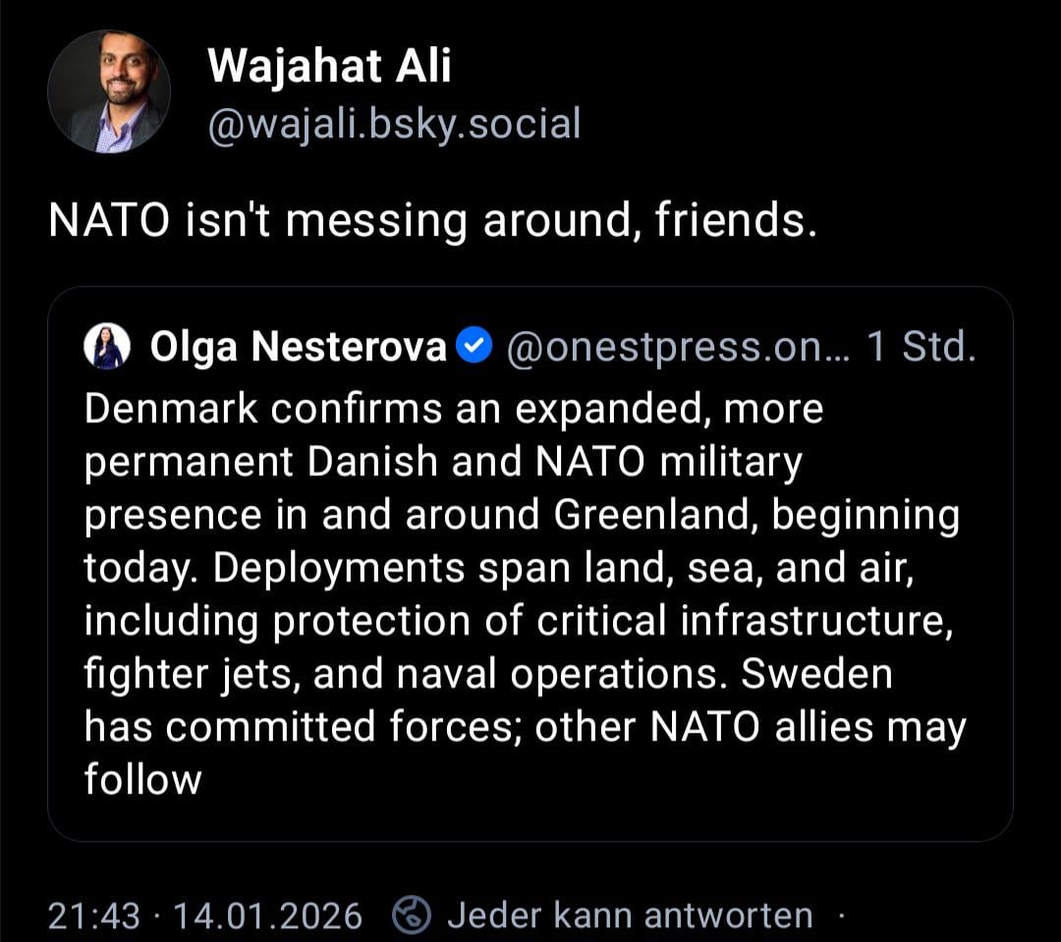The width and height of the screenshot is (1061, 942).
Task: Click the globe reply-settings icon
Action: [412, 915]
